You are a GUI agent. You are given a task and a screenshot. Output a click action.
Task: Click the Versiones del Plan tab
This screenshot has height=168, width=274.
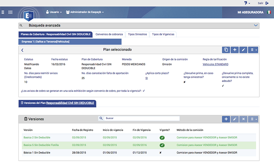click(57, 103)
